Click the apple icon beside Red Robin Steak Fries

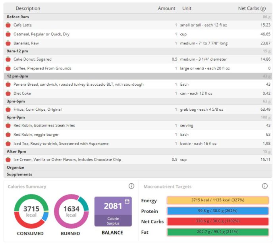point(8,125)
